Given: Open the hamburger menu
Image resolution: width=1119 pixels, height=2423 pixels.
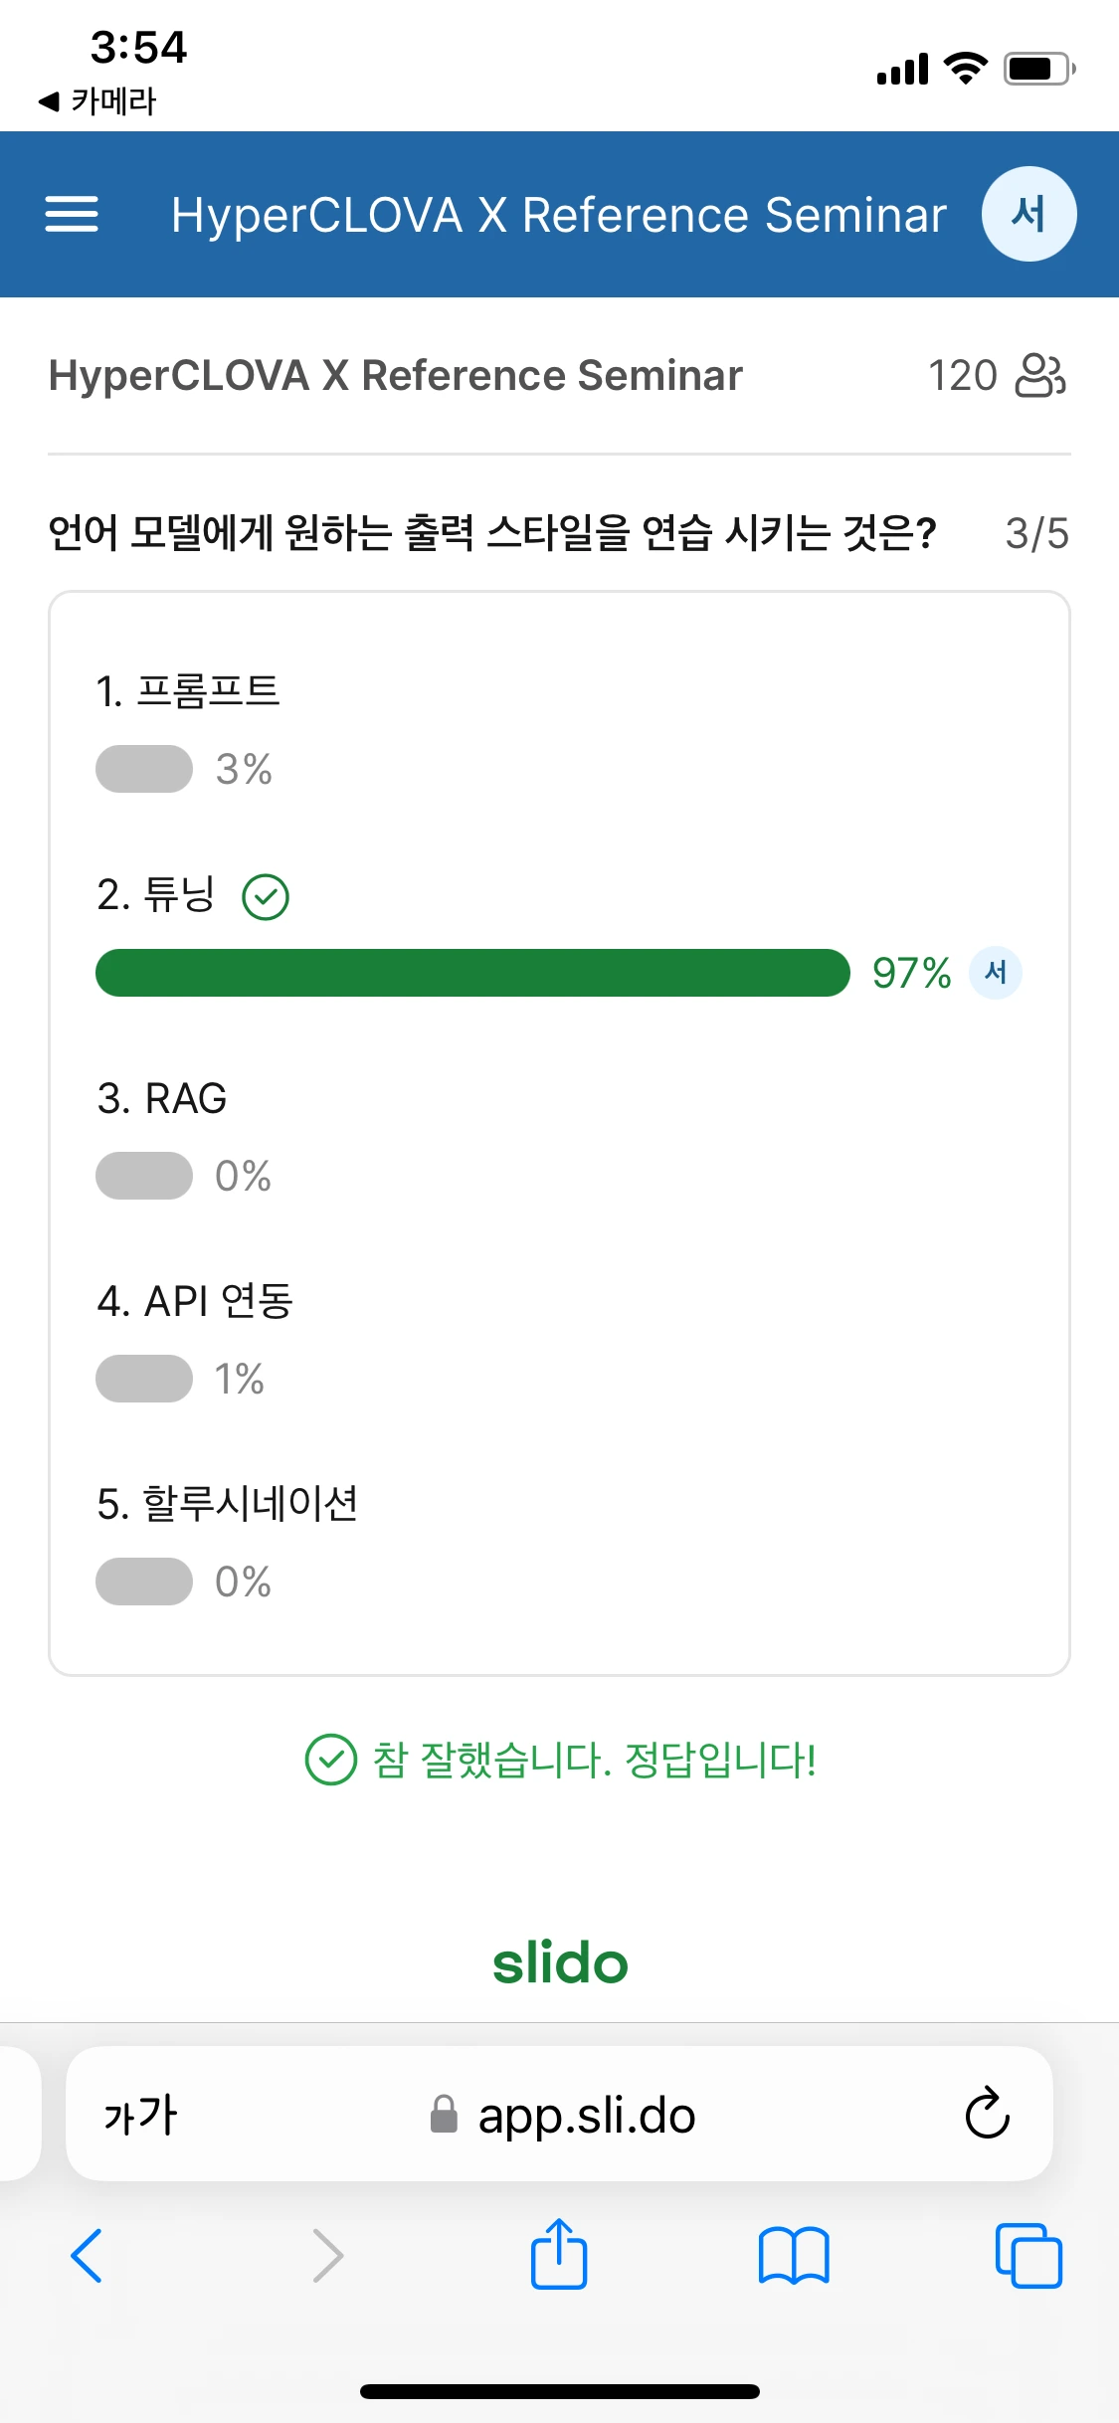Looking at the screenshot, I should [72, 214].
